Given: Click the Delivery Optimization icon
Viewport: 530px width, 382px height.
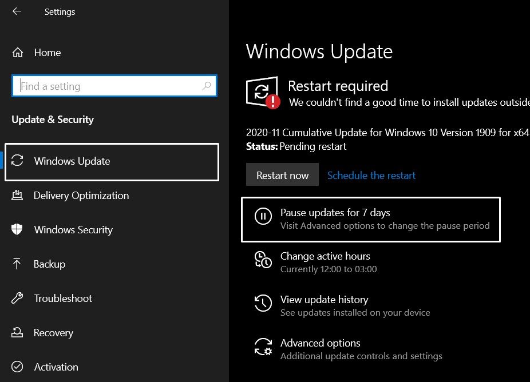Looking at the screenshot, I should point(17,195).
